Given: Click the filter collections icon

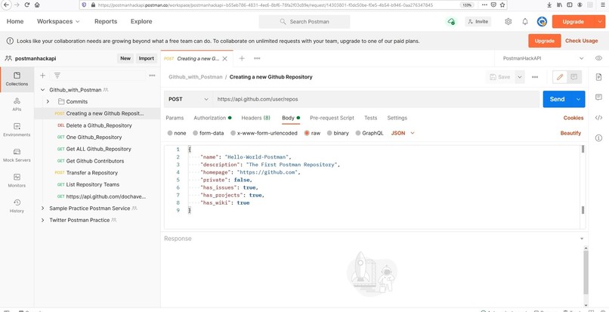Looking at the screenshot, I should (x=57, y=76).
